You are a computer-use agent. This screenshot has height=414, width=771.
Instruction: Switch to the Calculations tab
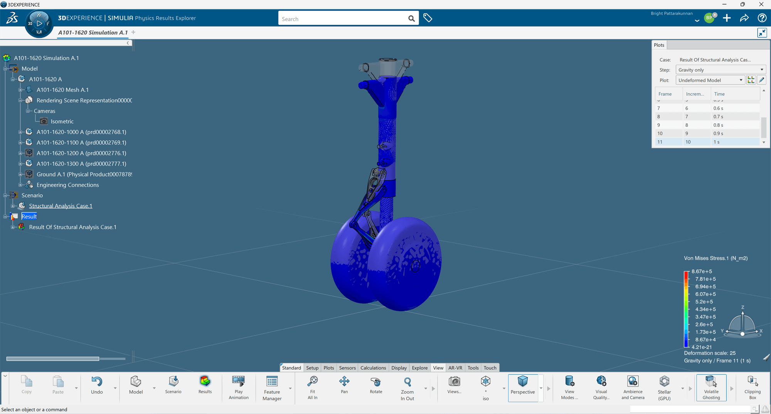[x=373, y=368]
